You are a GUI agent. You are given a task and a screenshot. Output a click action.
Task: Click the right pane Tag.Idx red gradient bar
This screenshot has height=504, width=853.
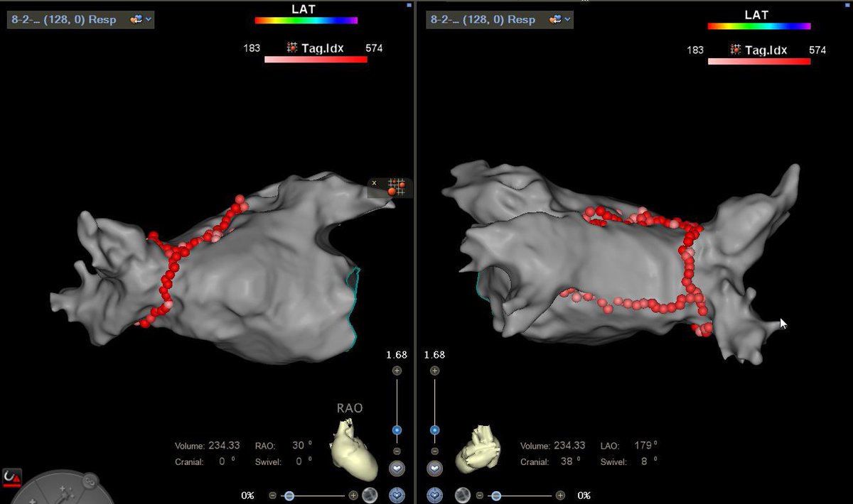759,62
